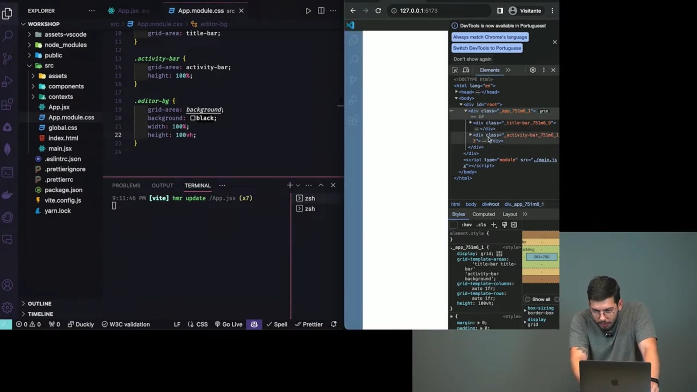
Task: Split the editor with split icon
Action: [321, 11]
